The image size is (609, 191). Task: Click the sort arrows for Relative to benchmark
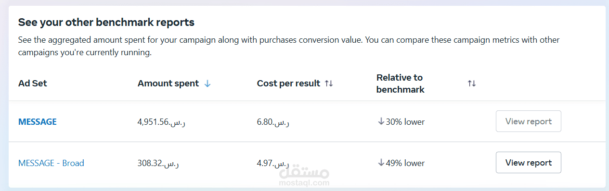tap(472, 84)
